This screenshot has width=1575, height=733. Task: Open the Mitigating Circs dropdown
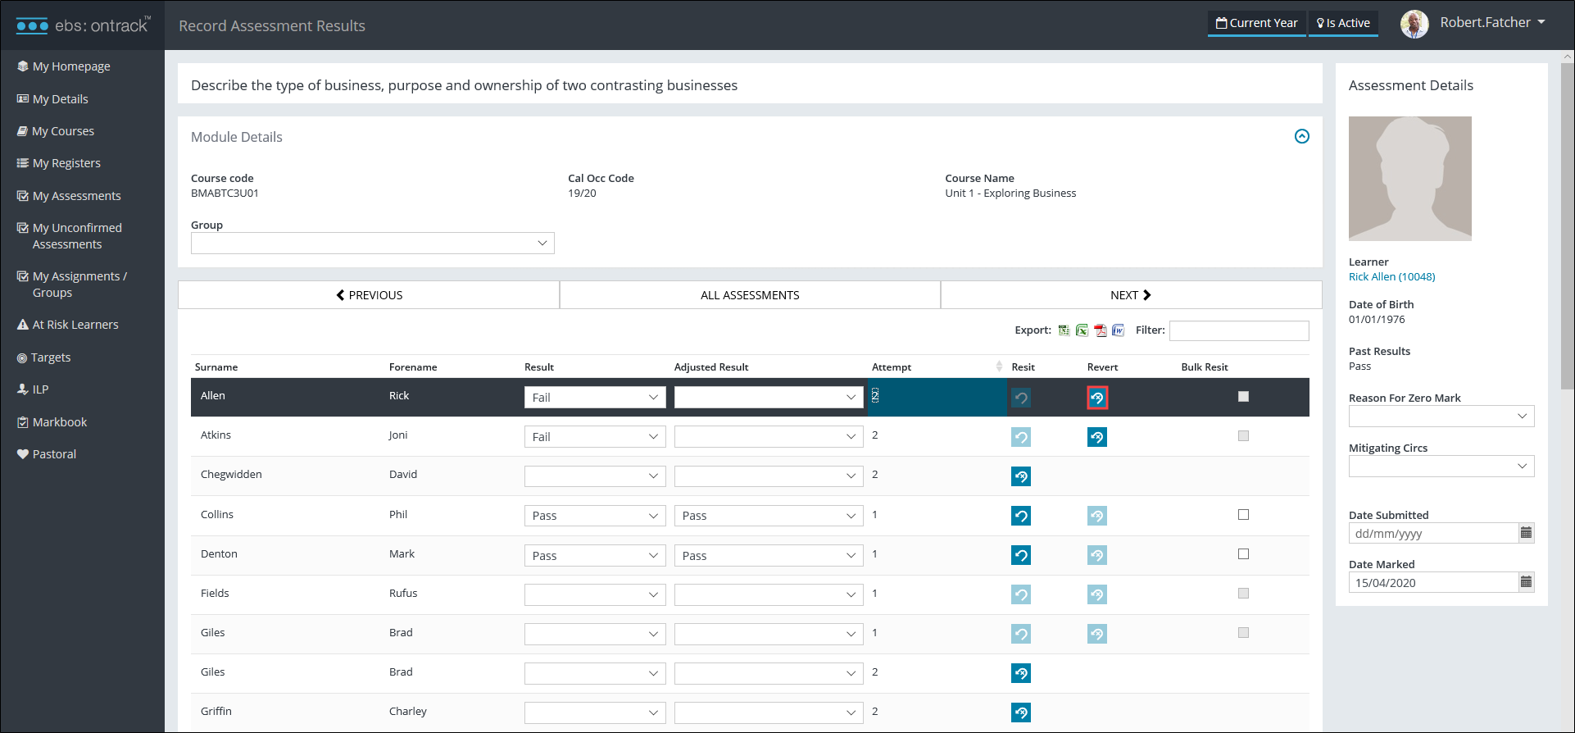pyautogui.click(x=1441, y=466)
